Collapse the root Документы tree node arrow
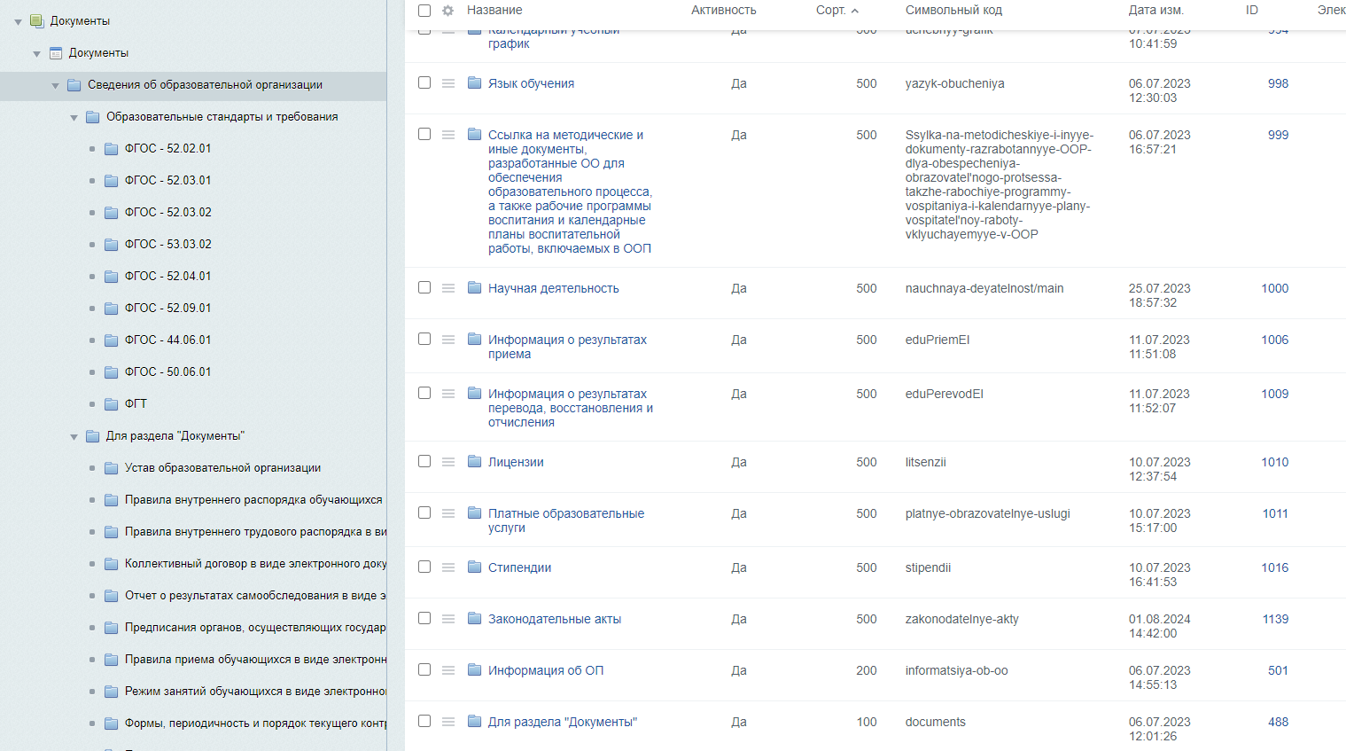The height and width of the screenshot is (751, 1346). (x=18, y=22)
